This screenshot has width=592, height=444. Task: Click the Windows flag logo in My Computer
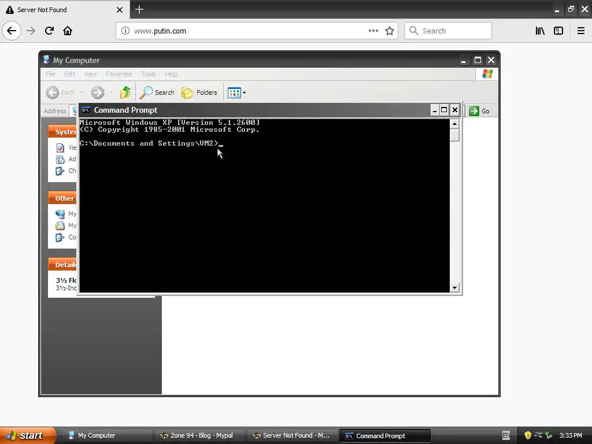(487, 73)
